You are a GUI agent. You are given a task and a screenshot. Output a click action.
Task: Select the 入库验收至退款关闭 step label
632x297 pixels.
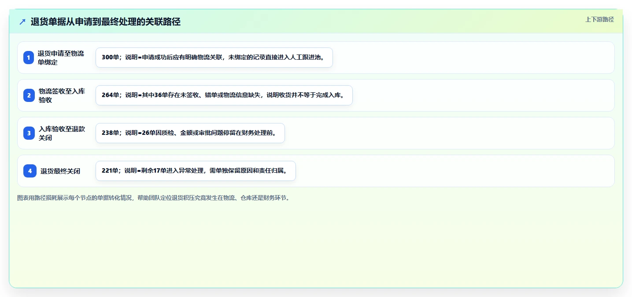[62, 133]
